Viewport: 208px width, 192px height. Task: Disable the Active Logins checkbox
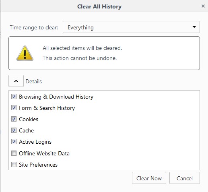(14, 142)
